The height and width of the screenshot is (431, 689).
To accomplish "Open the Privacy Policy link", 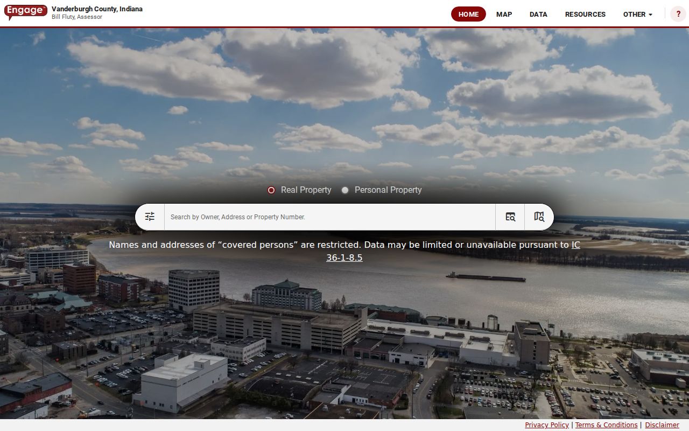I will pyautogui.click(x=547, y=425).
